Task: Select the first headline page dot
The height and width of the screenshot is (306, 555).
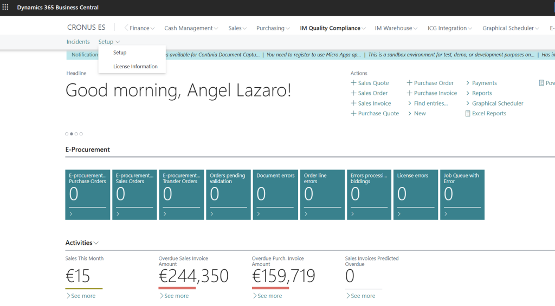Action: [x=67, y=134]
